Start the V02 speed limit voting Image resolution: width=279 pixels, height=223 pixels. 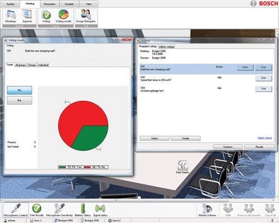tap(263, 78)
